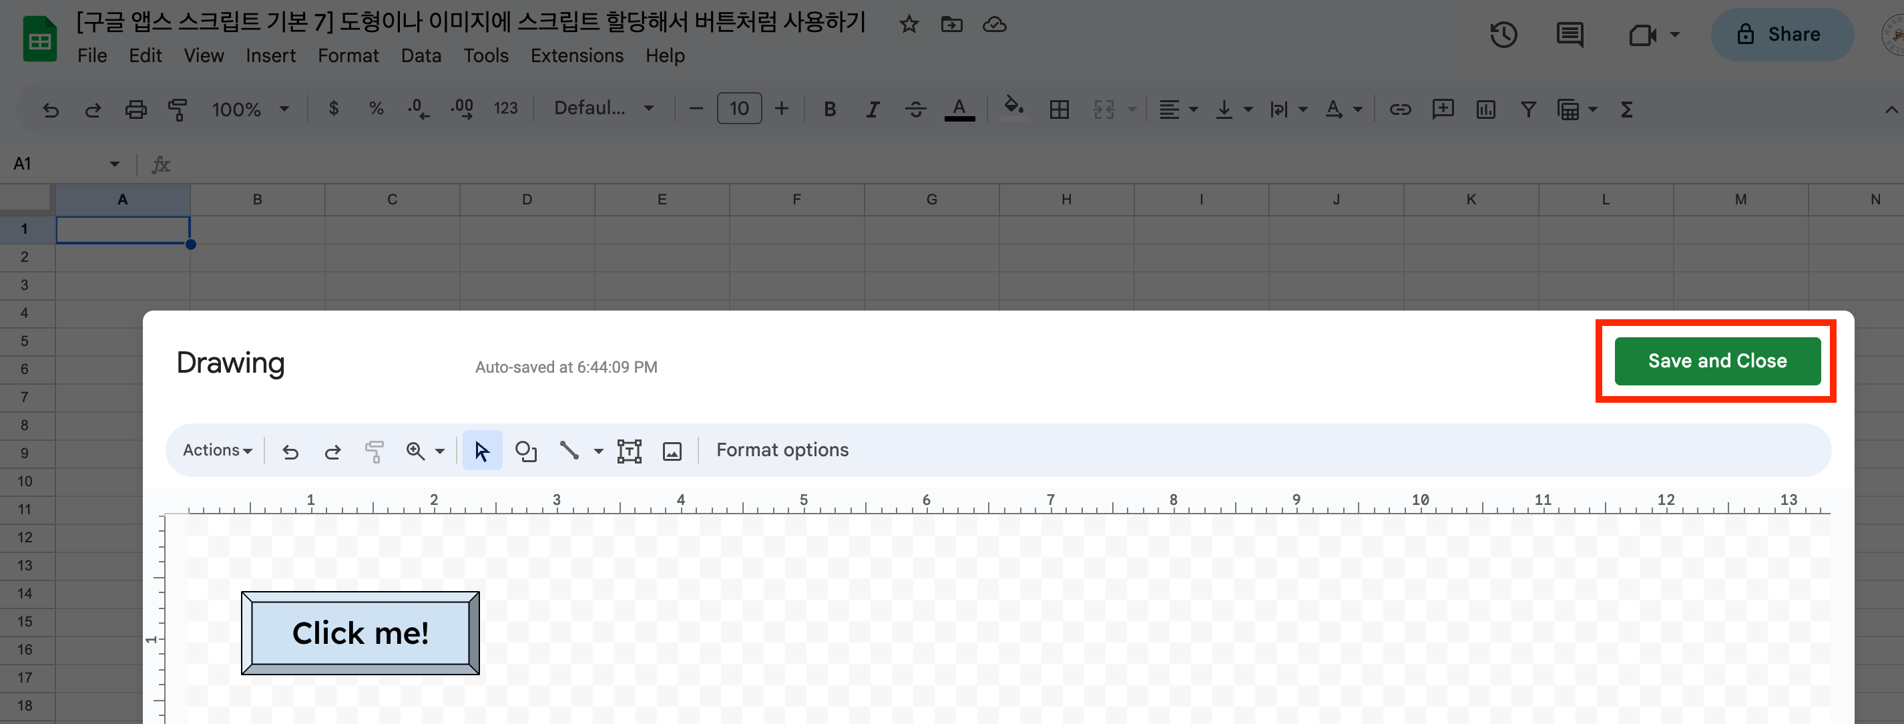Select the Click me! button shape

[360, 633]
